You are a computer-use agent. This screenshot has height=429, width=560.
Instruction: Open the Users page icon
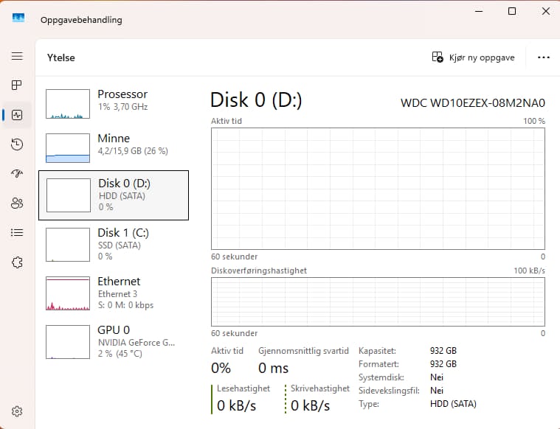tap(17, 203)
